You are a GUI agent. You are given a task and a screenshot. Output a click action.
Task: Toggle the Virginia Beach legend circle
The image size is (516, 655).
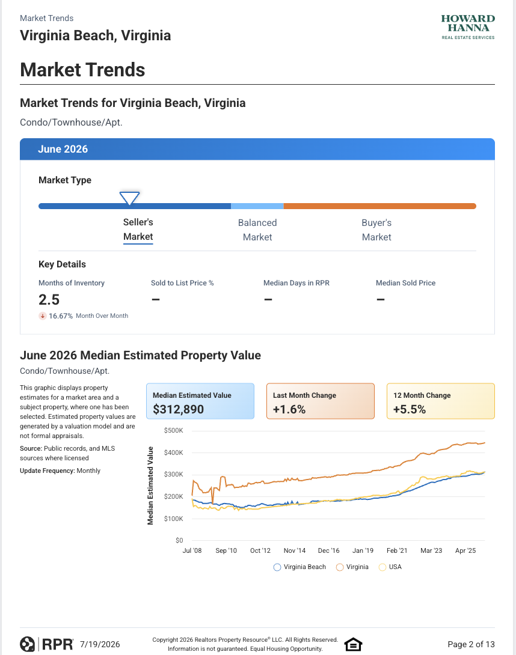pos(277,567)
